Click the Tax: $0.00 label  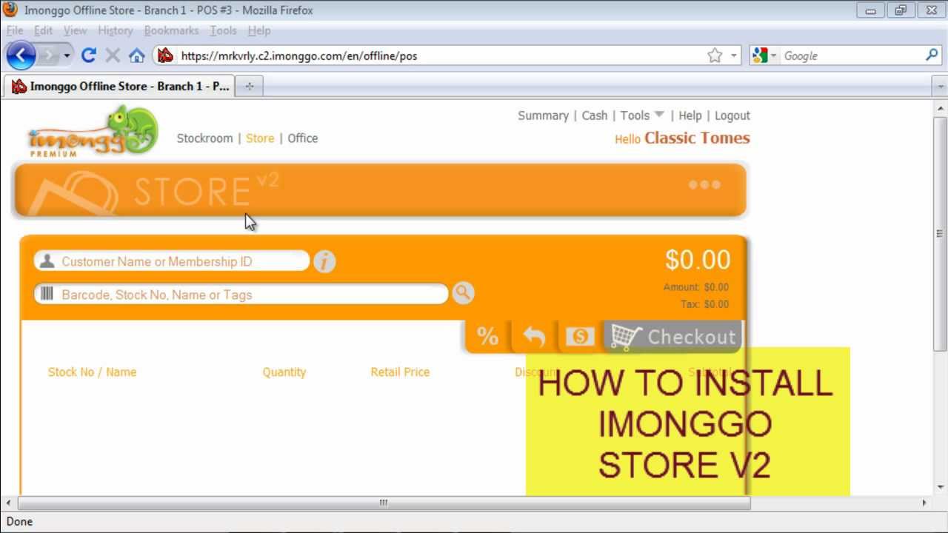pos(704,304)
